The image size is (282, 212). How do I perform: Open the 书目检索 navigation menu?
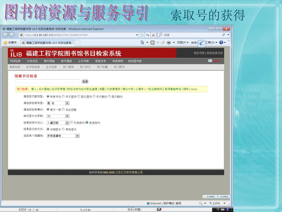(15, 61)
